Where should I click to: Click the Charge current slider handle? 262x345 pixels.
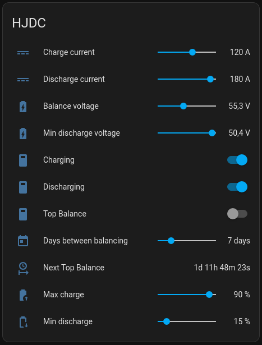point(192,52)
